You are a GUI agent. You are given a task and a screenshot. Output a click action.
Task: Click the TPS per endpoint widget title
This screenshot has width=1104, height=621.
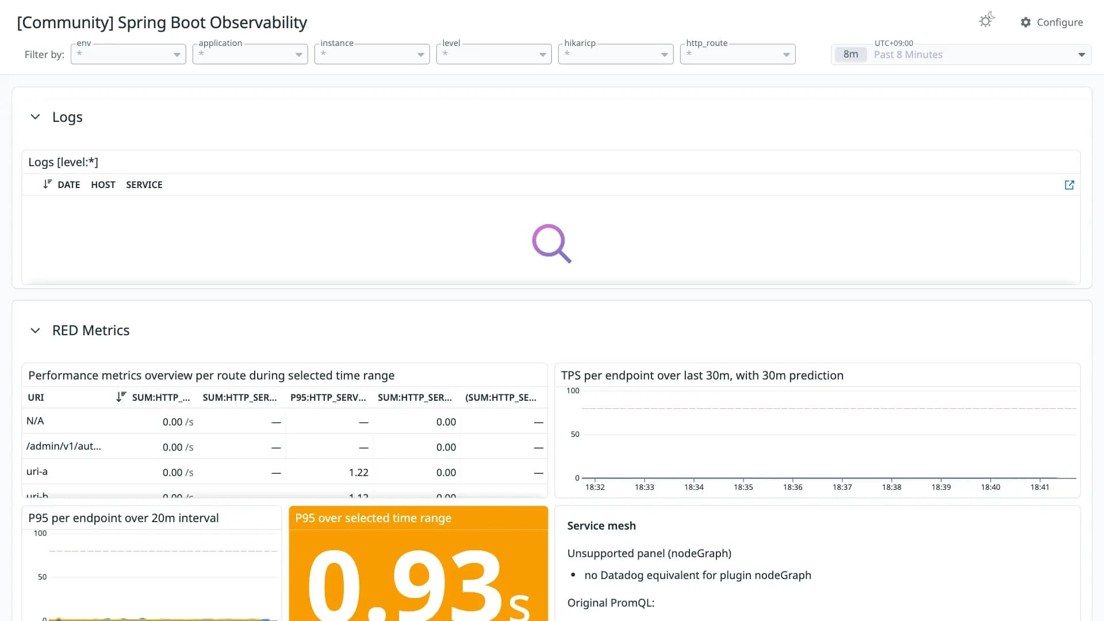tap(702, 375)
